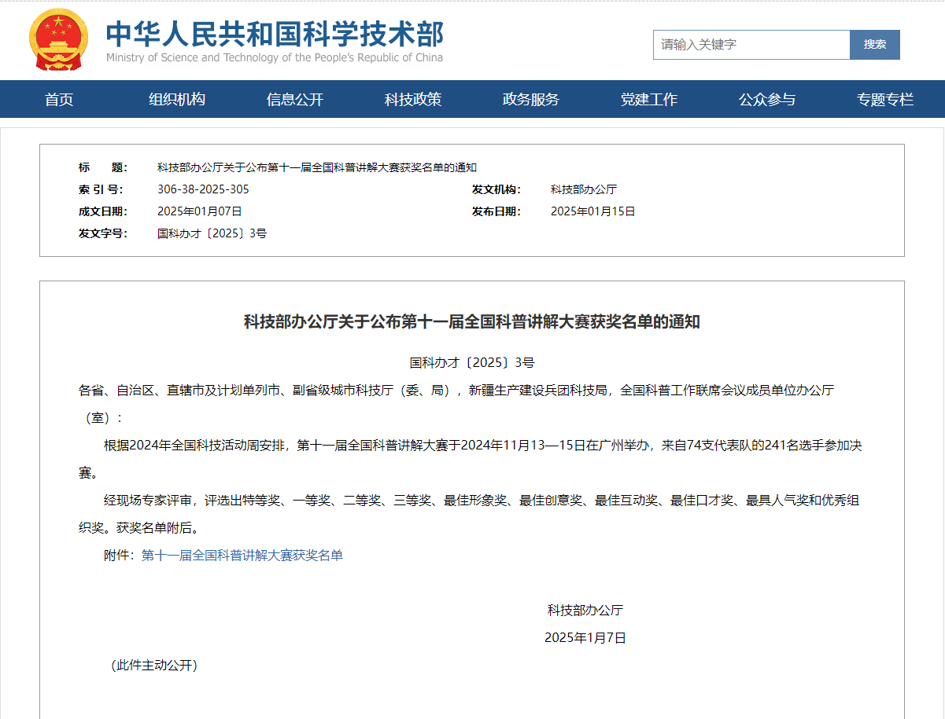Open the 组织机构 menu
Screen dimensions: 945x719
pos(177,100)
